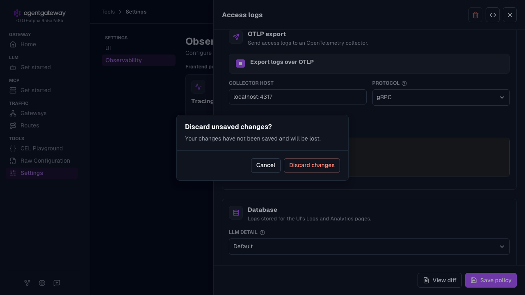525x295 pixels.
Task: Select the UI settings tab
Action: [x=139, y=48]
